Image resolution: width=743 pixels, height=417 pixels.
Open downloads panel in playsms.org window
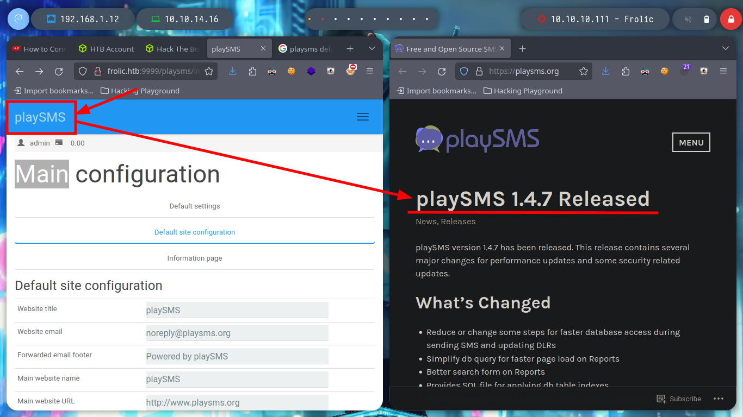606,71
